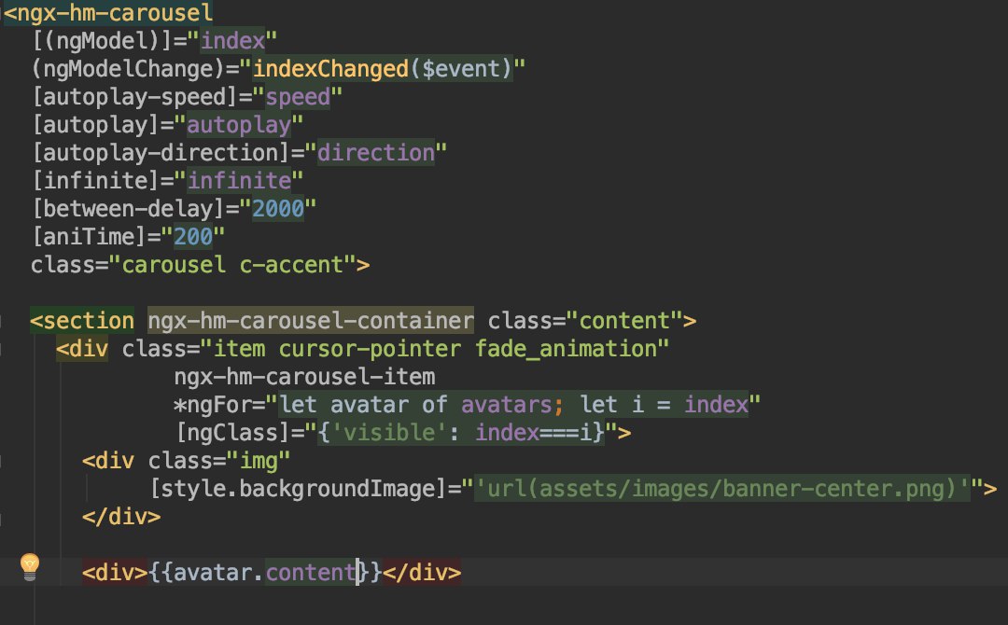
Task: Click the "avatars" collection name
Action: 507,405
